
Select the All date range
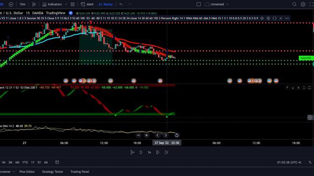point(46,162)
